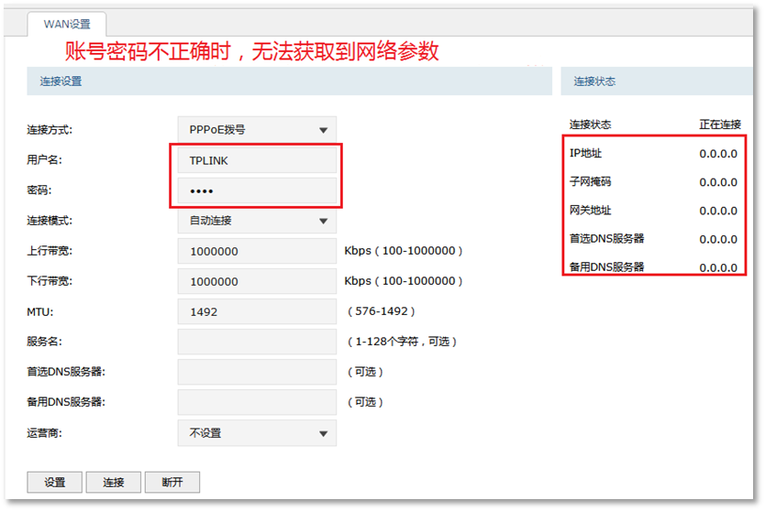This screenshot has width=765, height=511.
Task: Select the 上行带宽 input box
Action: [257, 251]
